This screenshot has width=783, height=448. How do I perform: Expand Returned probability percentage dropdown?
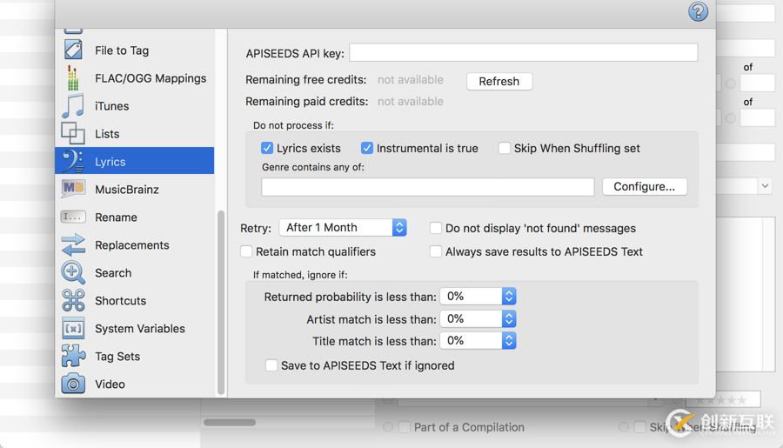click(x=478, y=297)
